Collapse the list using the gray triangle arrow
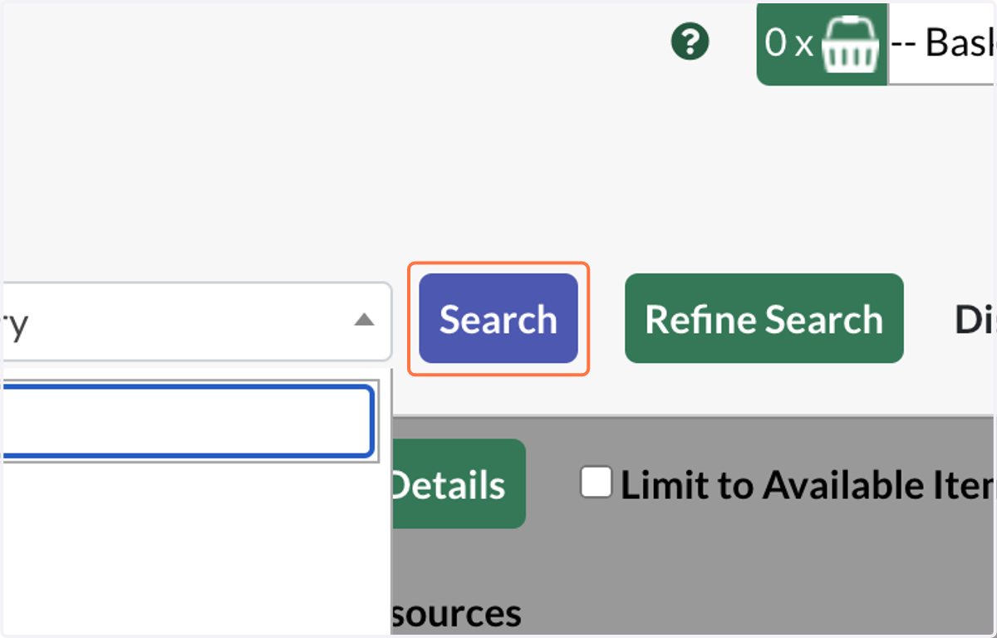 364,320
